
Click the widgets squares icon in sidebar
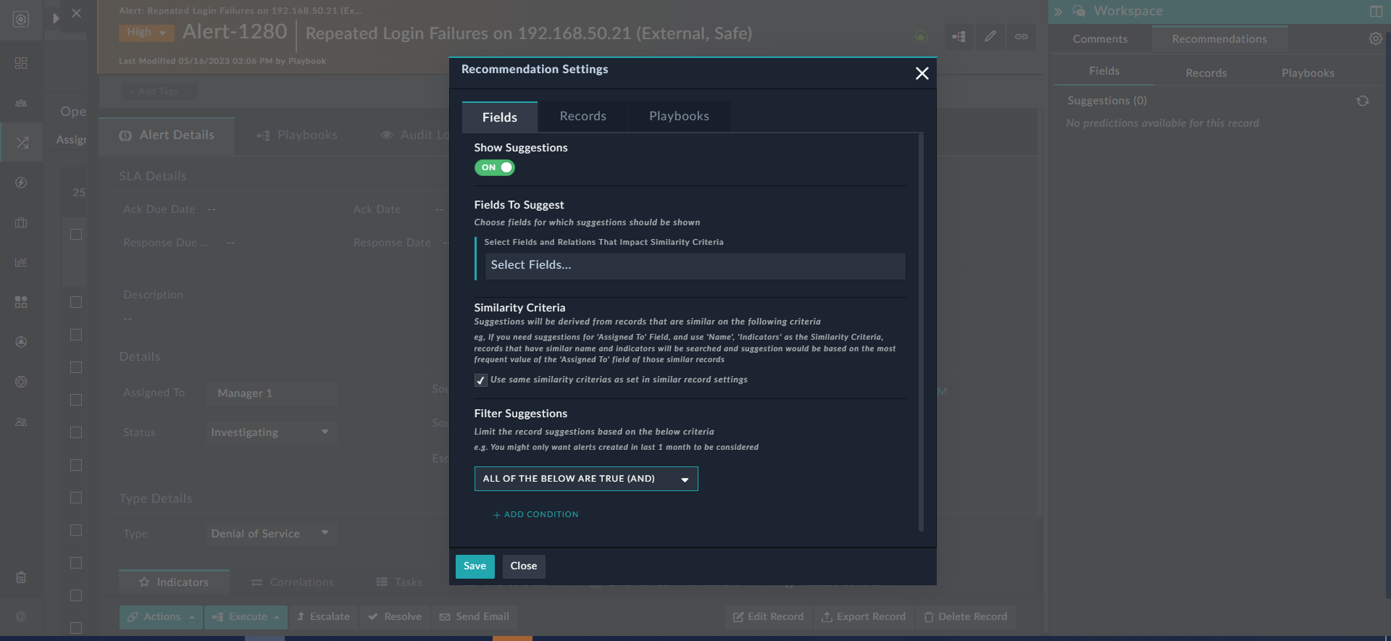(x=21, y=302)
